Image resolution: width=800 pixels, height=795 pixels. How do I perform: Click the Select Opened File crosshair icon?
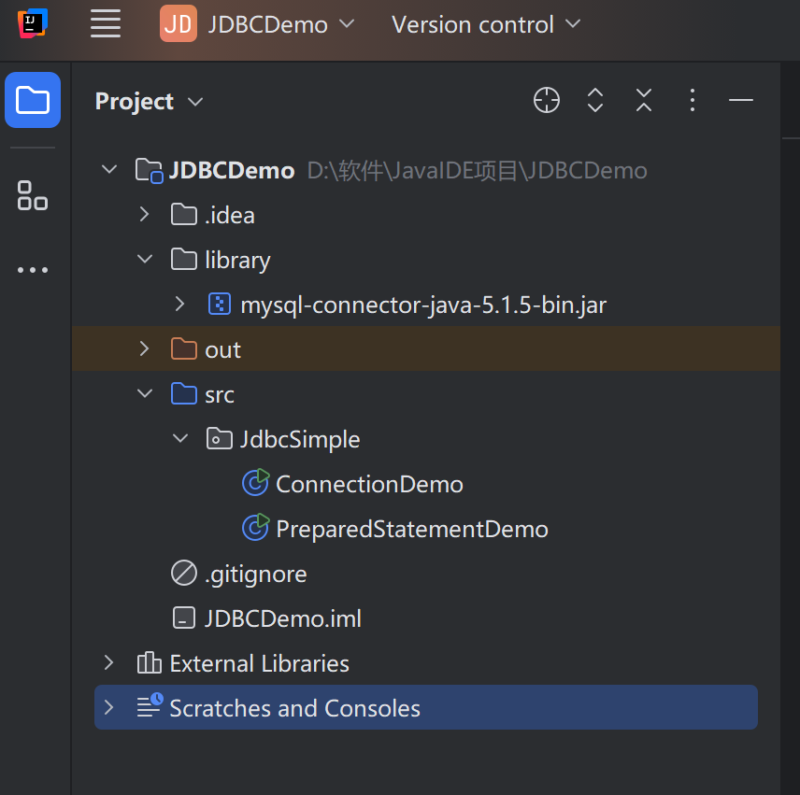tap(547, 100)
